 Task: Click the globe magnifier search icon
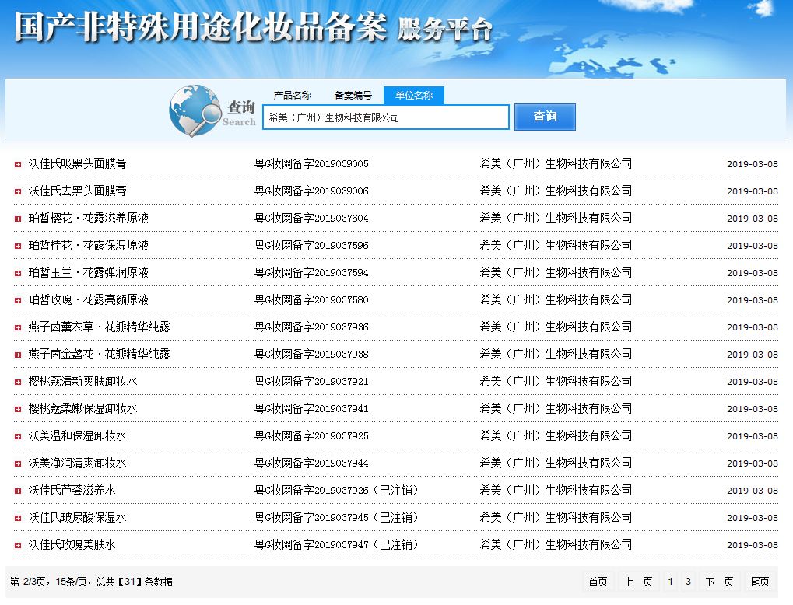point(195,110)
